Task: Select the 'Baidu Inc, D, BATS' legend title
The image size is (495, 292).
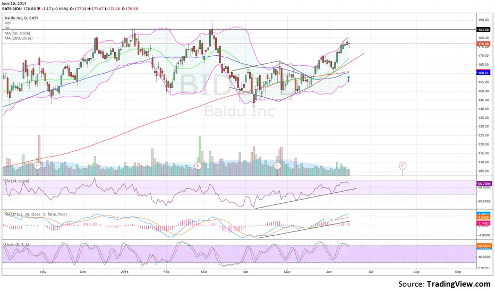Action: [21, 18]
